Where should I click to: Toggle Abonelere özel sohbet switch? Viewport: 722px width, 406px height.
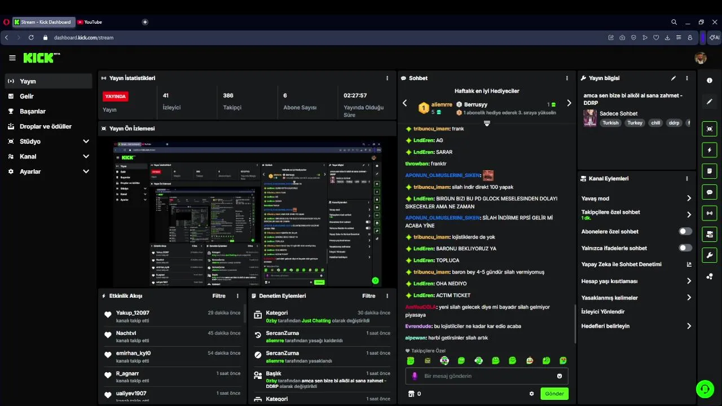(685, 232)
